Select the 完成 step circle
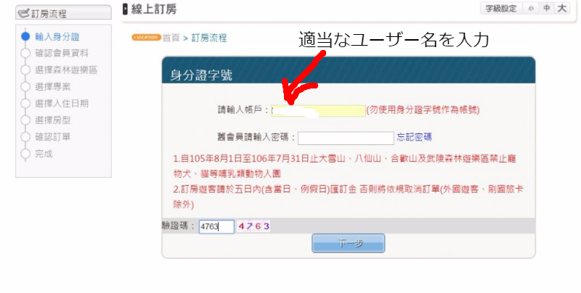Screen dimensions: 581x293 pyautogui.click(x=25, y=154)
